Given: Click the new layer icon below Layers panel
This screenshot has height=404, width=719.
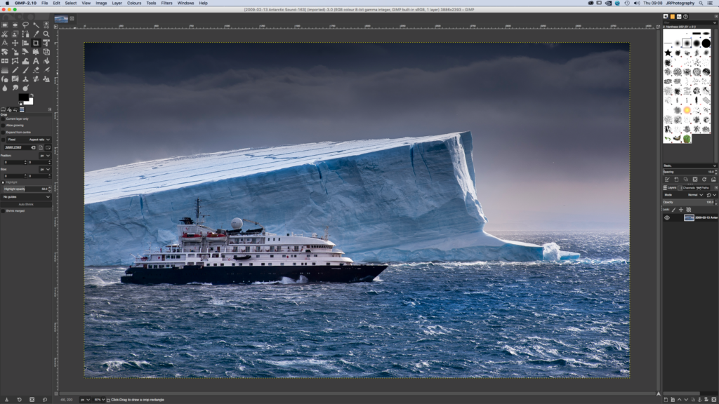Looking at the screenshot, I should (666, 399).
